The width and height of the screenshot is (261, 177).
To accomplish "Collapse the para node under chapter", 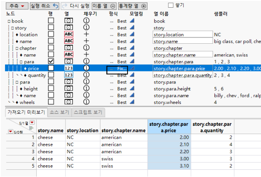I will (21, 62).
